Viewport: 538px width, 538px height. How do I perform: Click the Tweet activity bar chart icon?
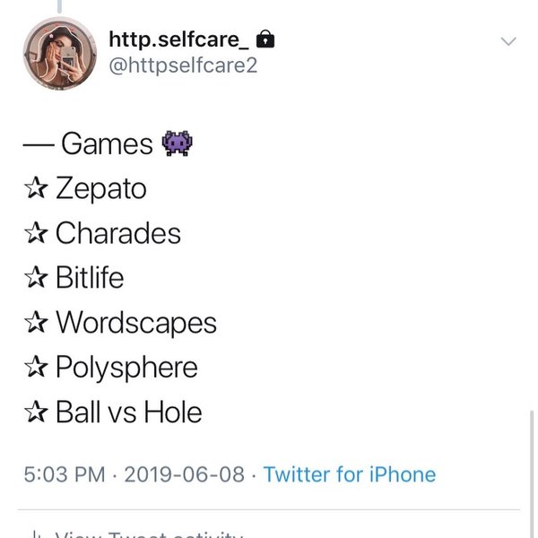(36, 534)
